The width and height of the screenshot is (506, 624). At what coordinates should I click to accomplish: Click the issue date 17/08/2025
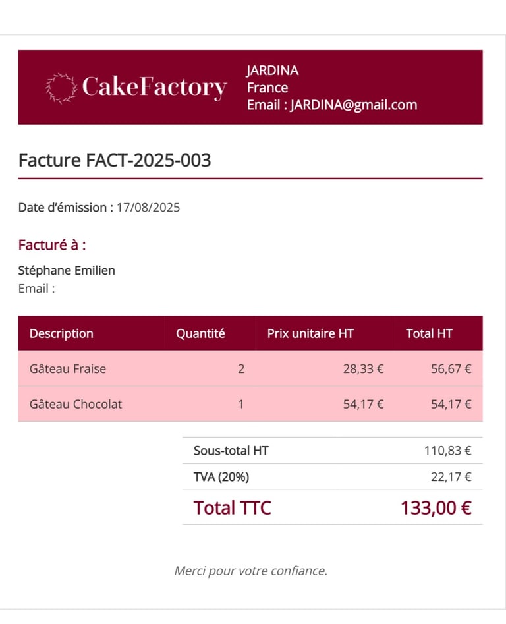148,208
